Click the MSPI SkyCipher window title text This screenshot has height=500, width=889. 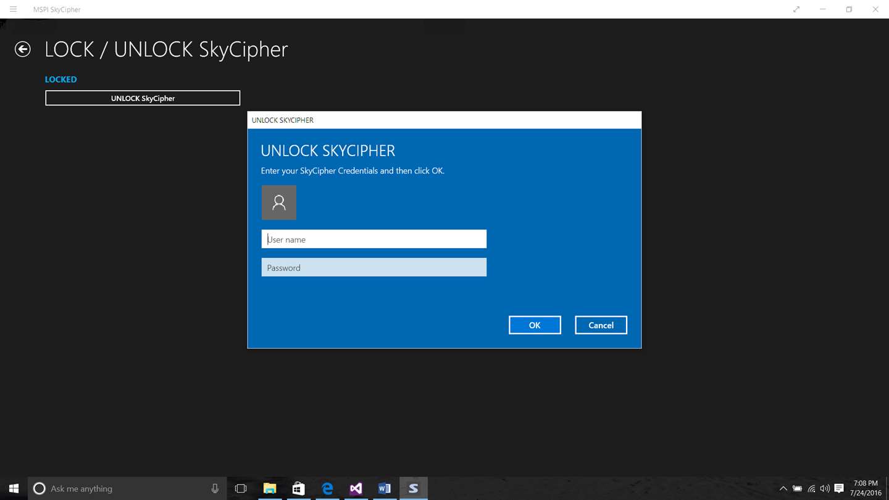point(57,9)
